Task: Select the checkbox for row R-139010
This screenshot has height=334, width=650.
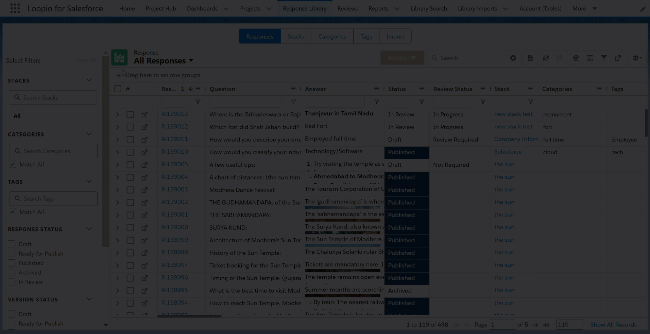Action: (130, 152)
